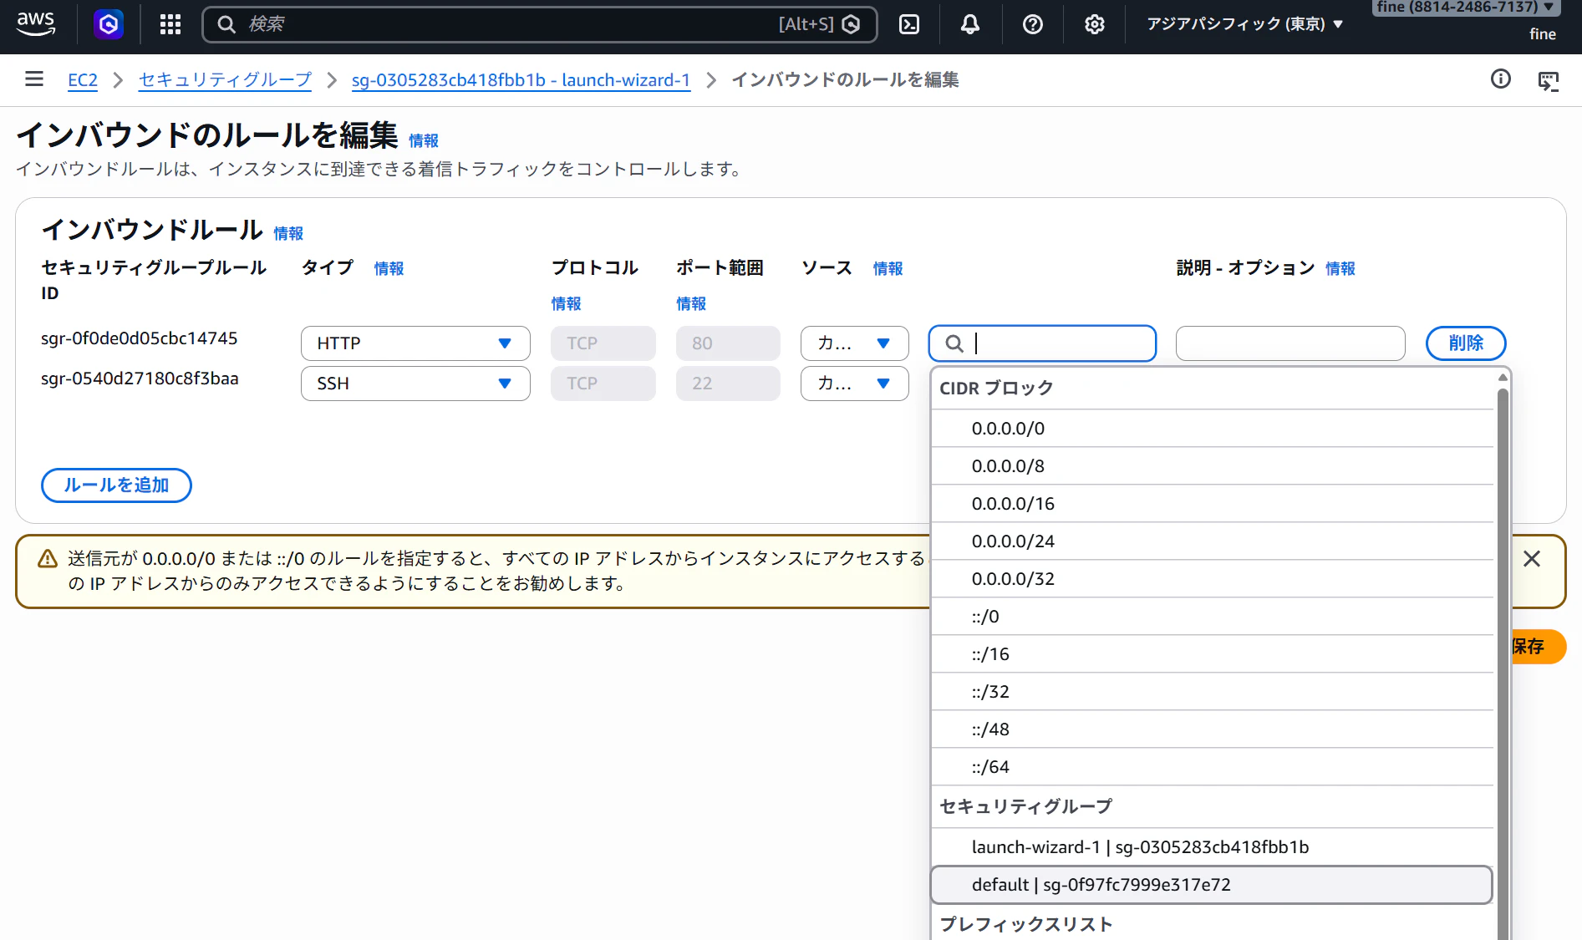1582x940 pixels.
Task: Select CIDR block 0.0.0.0/8
Action: [1212, 466]
